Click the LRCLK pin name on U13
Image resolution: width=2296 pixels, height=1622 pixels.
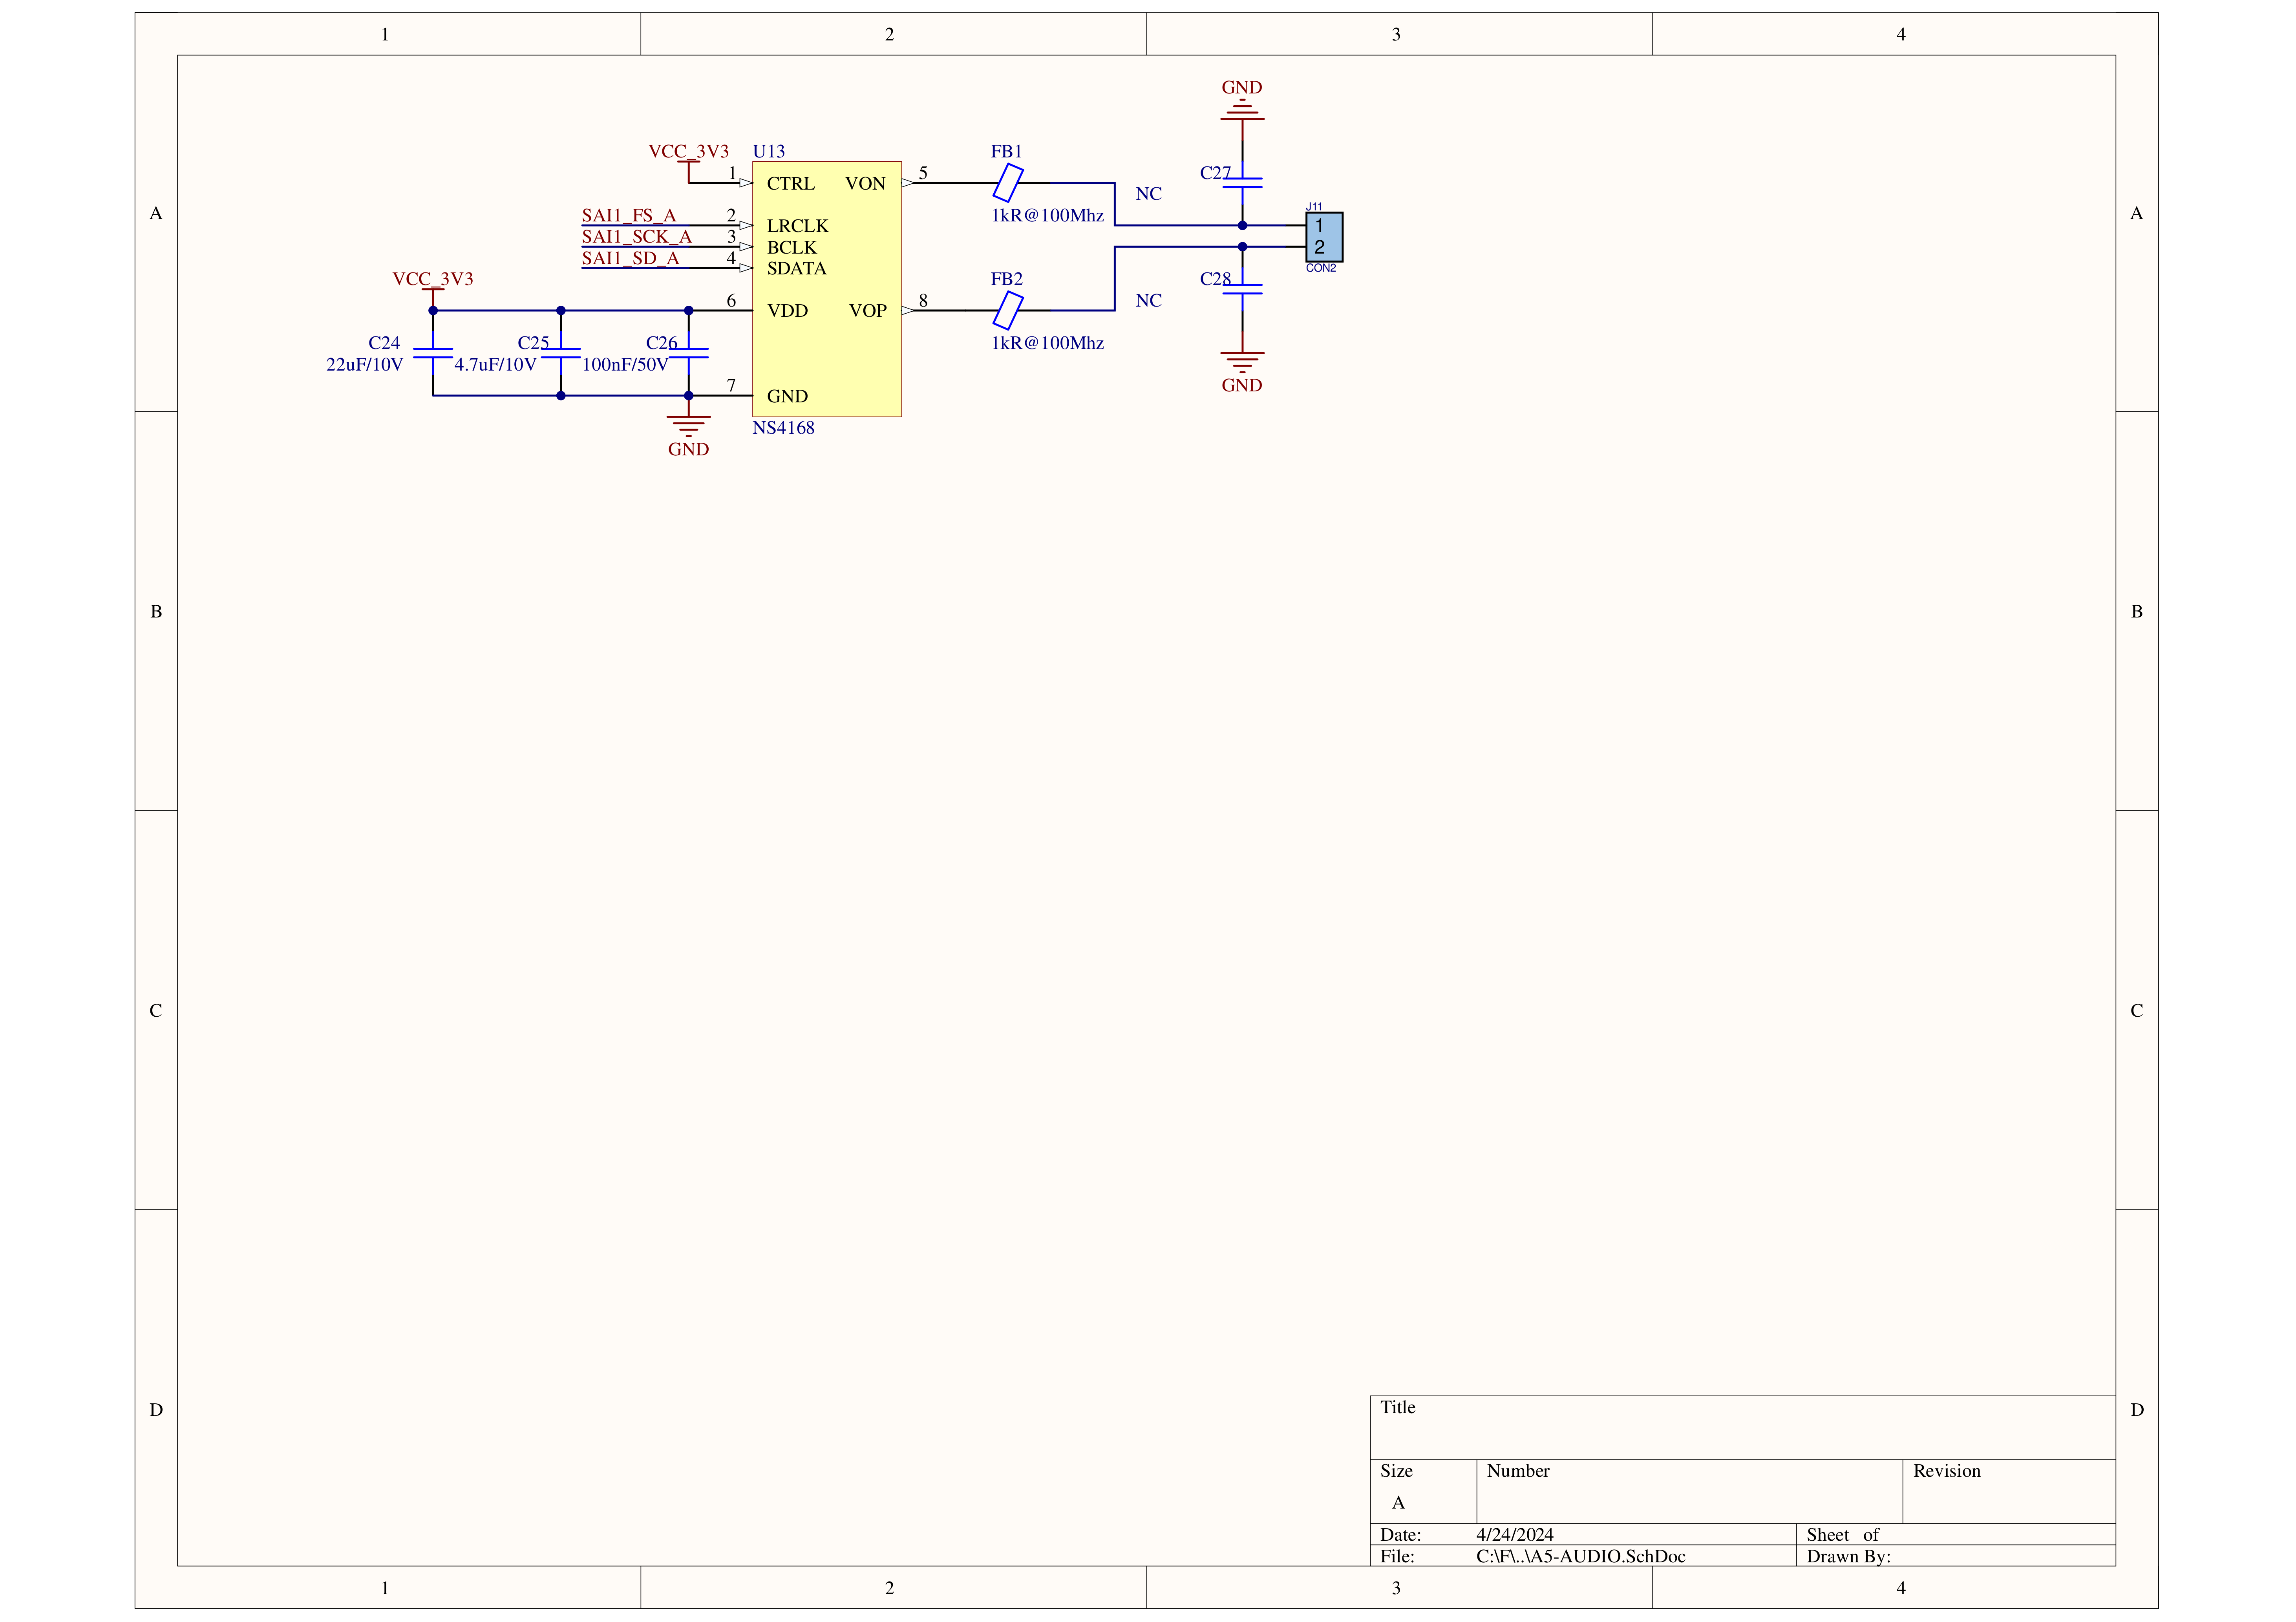coord(798,226)
